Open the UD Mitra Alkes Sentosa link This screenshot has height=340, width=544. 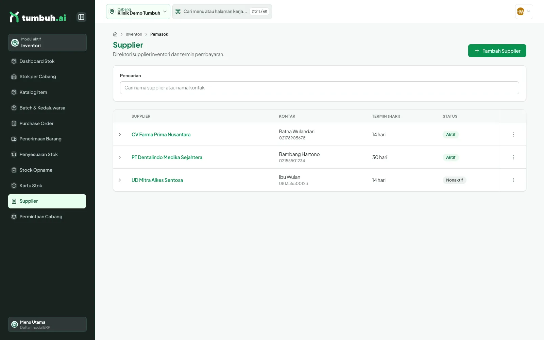157,180
